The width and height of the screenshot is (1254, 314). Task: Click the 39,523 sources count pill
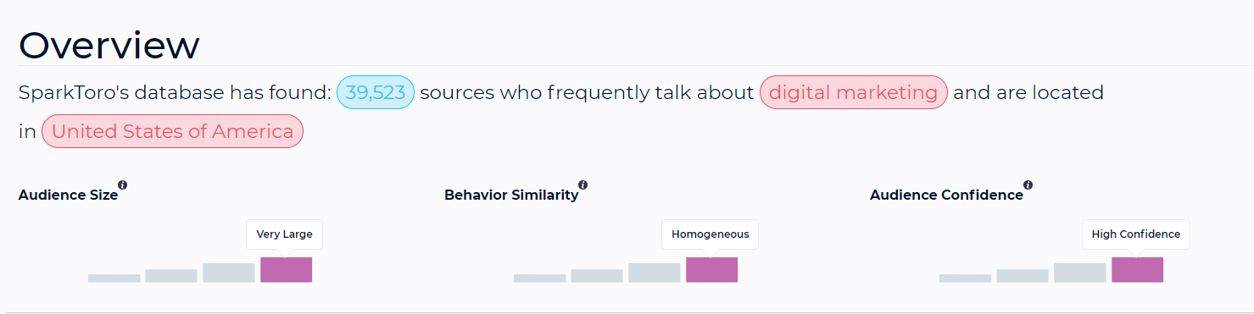376,92
